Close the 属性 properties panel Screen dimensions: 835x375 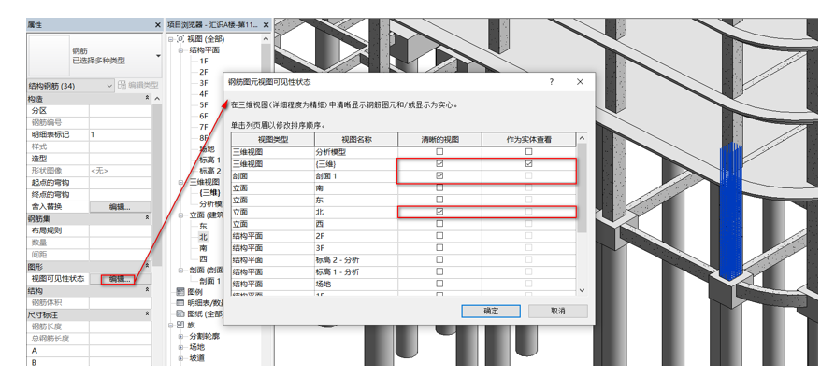tap(156, 24)
